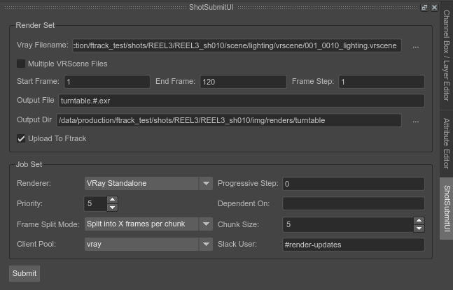This screenshot has width=453, height=290.
Task: Click the Progressive Step field
Action: point(354,184)
